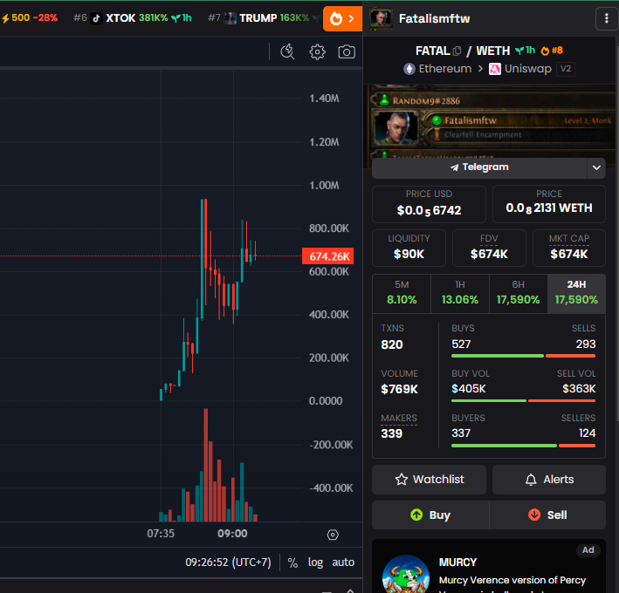
Task: Click the MURCY ad title
Action: [x=458, y=562]
